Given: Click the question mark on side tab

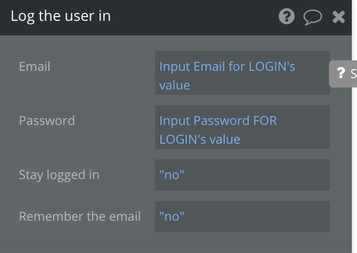Looking at the screenshot, I should pos(340,73).
